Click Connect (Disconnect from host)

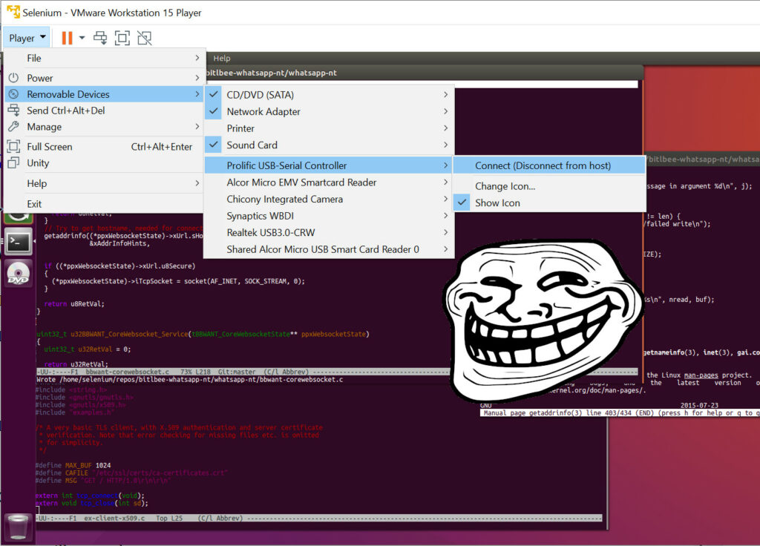click(x=549, y=165)
